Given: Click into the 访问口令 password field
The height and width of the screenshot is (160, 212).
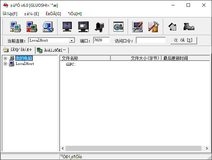Looking at the screenshot, I should point(151,41).
